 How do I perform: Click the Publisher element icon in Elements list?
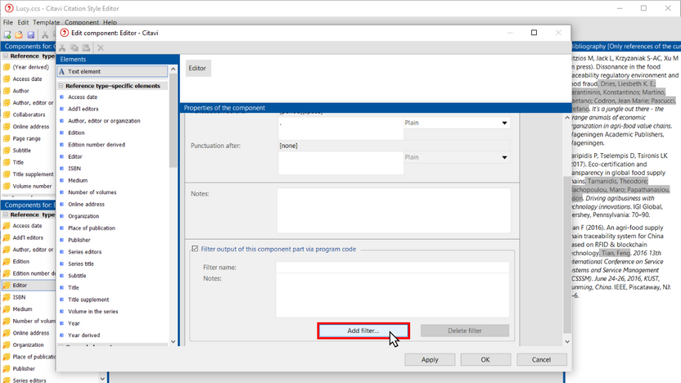point(61,240)
